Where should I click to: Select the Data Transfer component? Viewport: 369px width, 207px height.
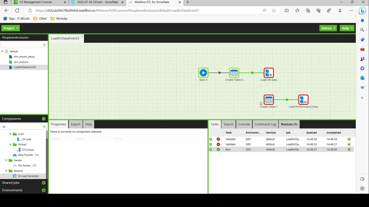(x=26, y=155)
